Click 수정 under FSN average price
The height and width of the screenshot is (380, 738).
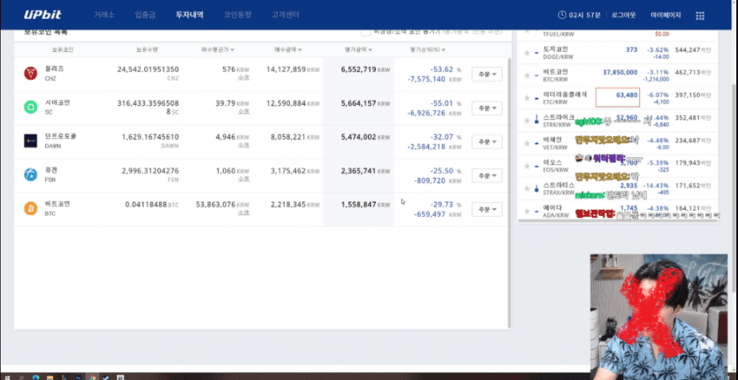coord(243,180)
